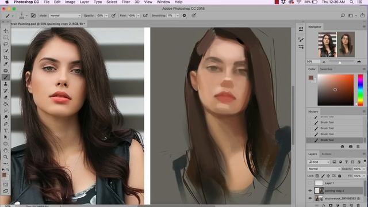
Task: Open macOS Spotlight search
Action: pyautogui.click(x=351, y=2)
